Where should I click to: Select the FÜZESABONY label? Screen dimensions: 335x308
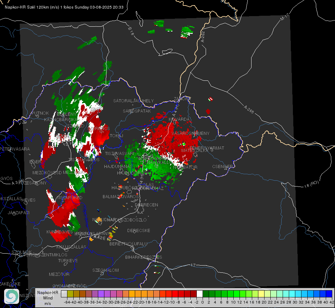(33, 183)
